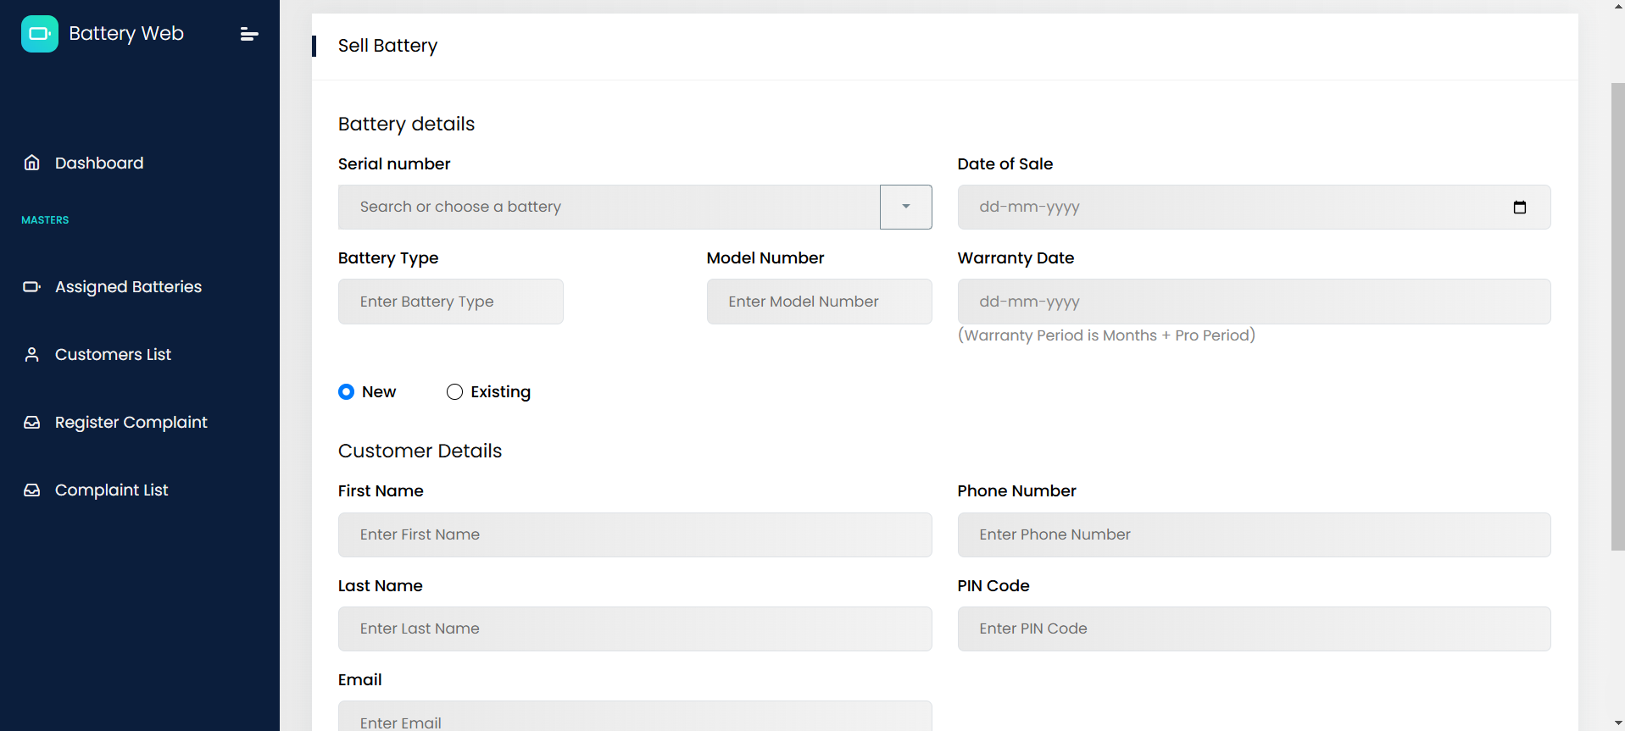Select the New customer radio button
1625x731 pixels.
tap(346, 392)
